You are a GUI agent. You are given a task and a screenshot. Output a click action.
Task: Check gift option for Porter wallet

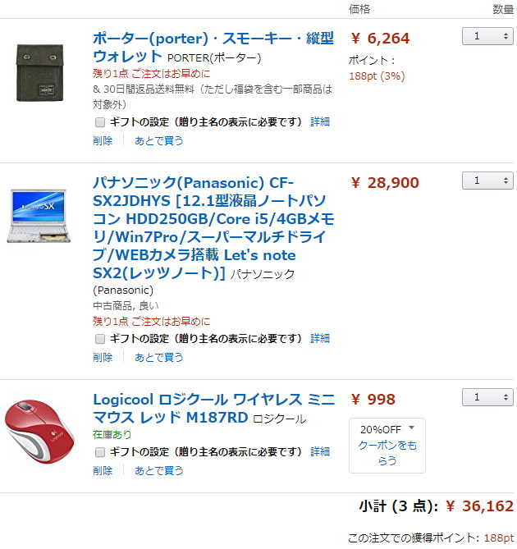100,121
